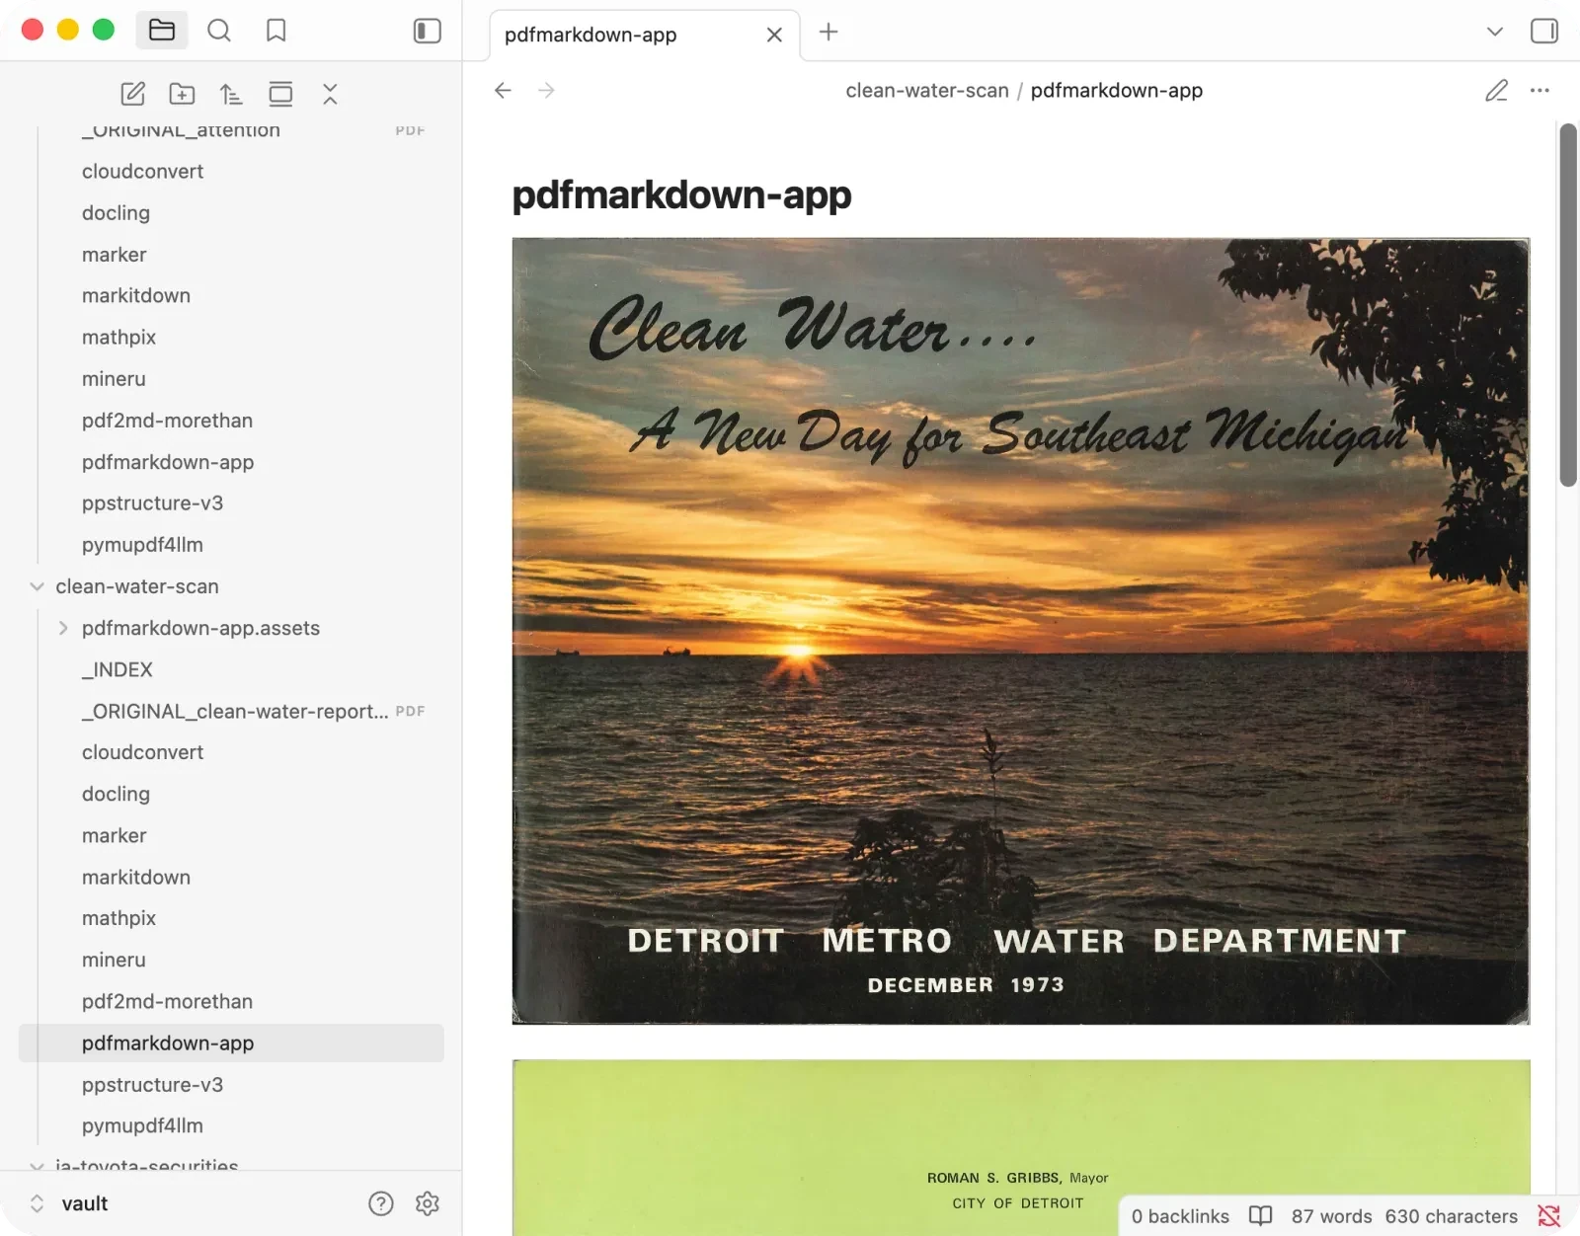Navigate forward in history
Screen dimensions: 1580x1236
[546, 90]
